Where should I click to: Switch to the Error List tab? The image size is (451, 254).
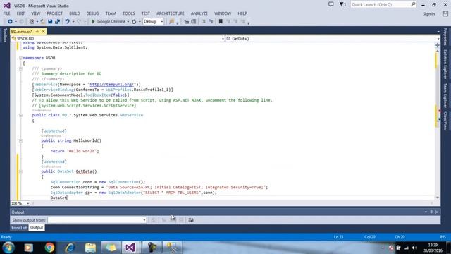tap(19, 228)
